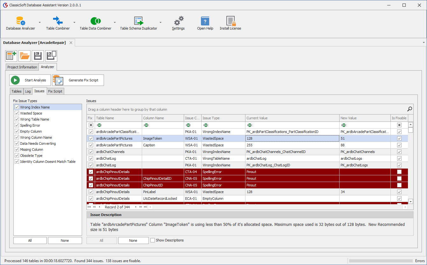Click the Start Analysis button
The height and width of the screenshot is (265, 427).
pos(30,80)
